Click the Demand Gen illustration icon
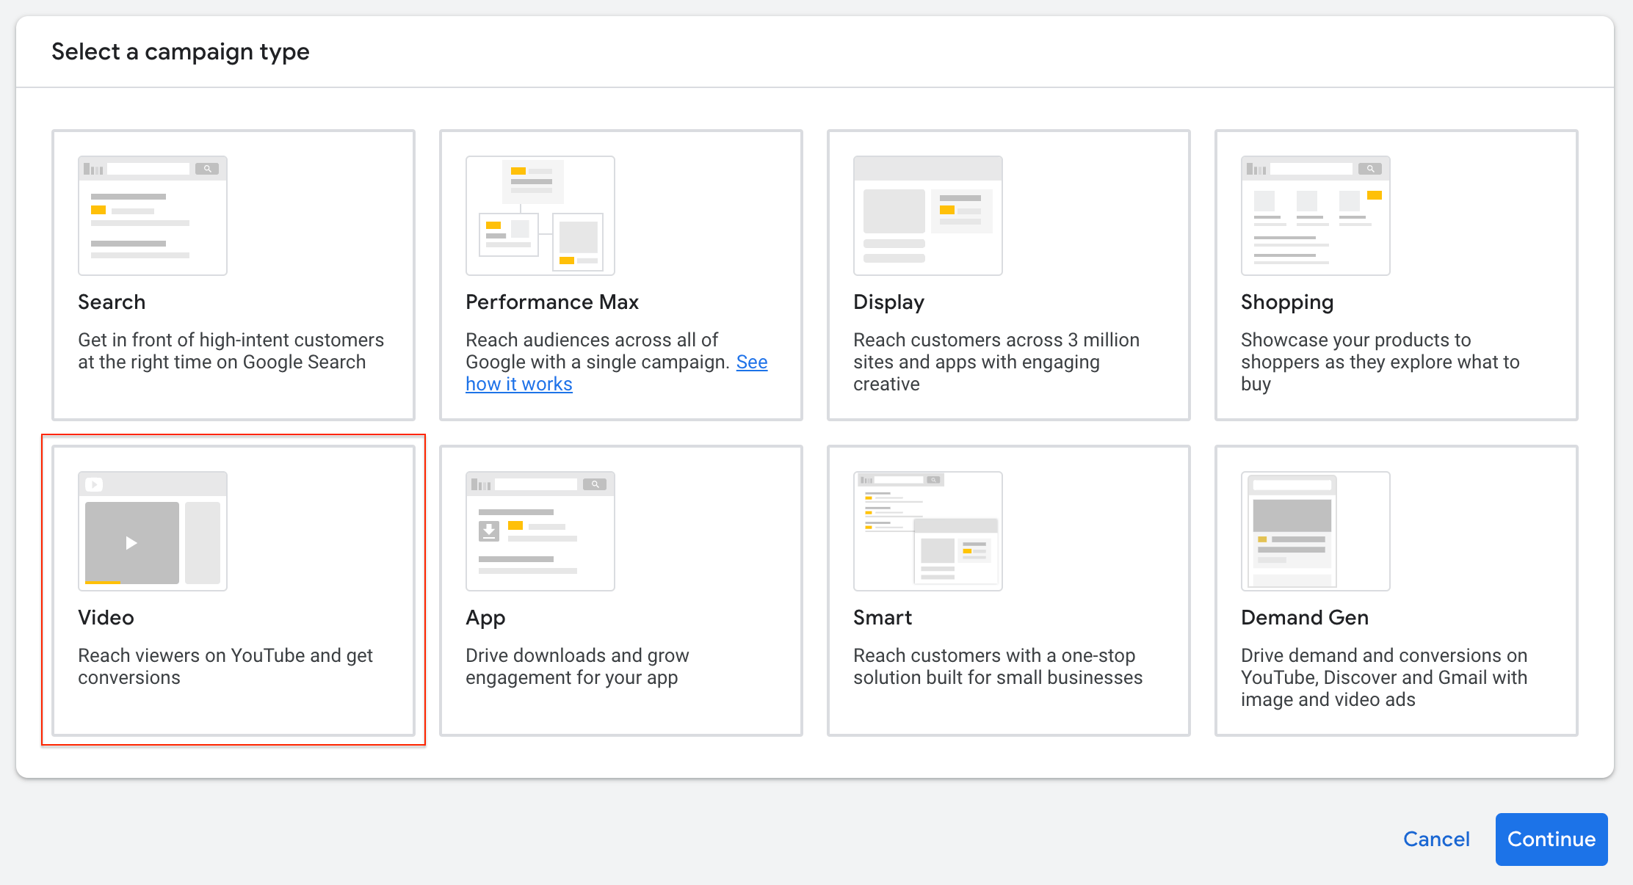The image size is (1633, 885). tap(1316, 531)
